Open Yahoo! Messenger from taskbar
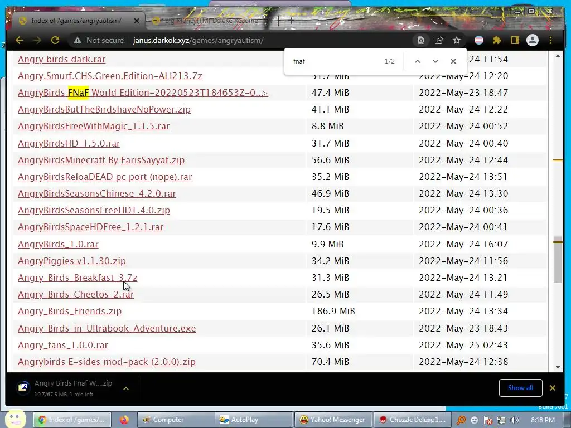This screenshot has height=428, width=571. [332, 420]
